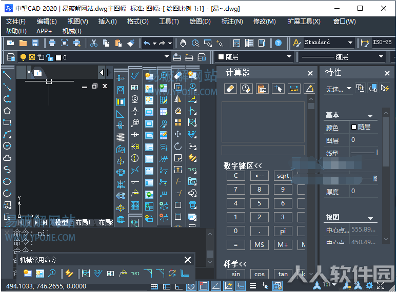This screenshot has height=292, width=397.
Task: Open the Standard text style dropdown
Action: (x=350, y=43)
